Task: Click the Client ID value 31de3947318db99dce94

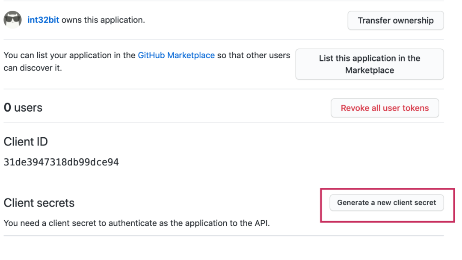Action: click(x=61, y=162)
